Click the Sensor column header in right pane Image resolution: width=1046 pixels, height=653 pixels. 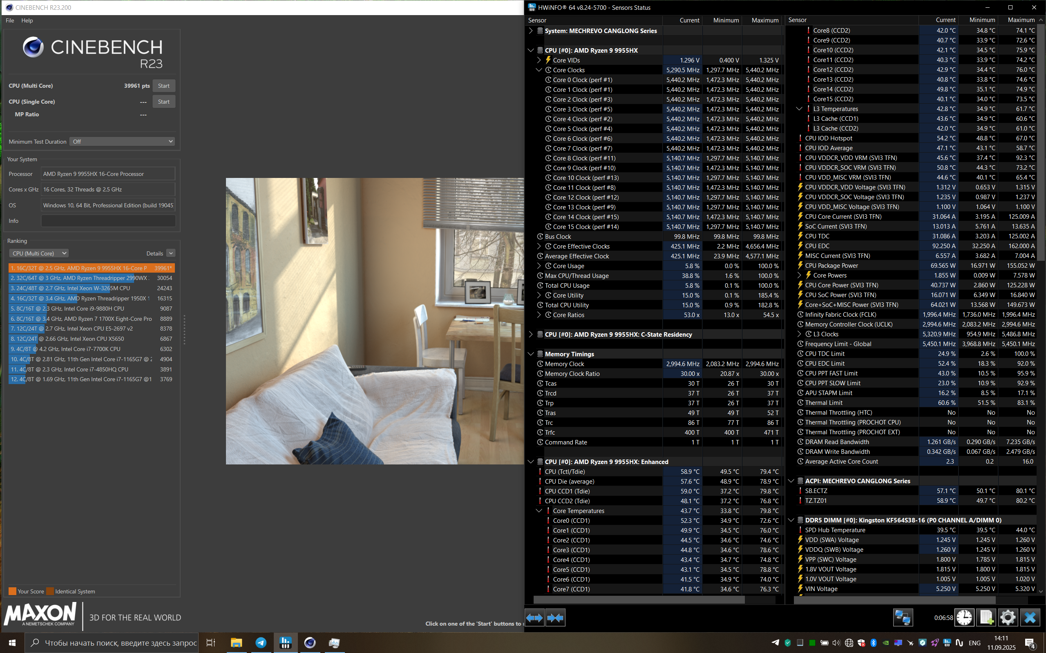coord(852,20)
